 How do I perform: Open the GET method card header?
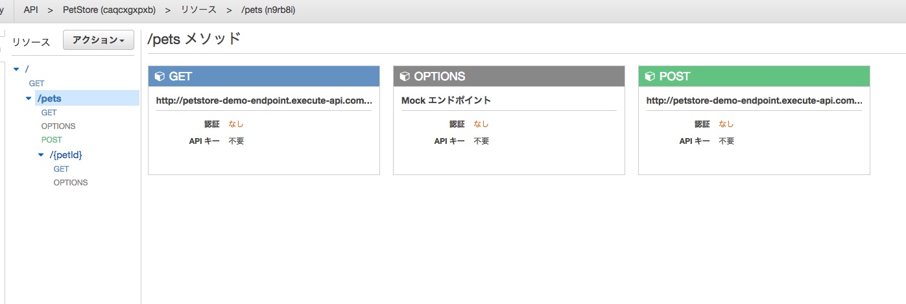pyautogui.click(x=264, y=76)
